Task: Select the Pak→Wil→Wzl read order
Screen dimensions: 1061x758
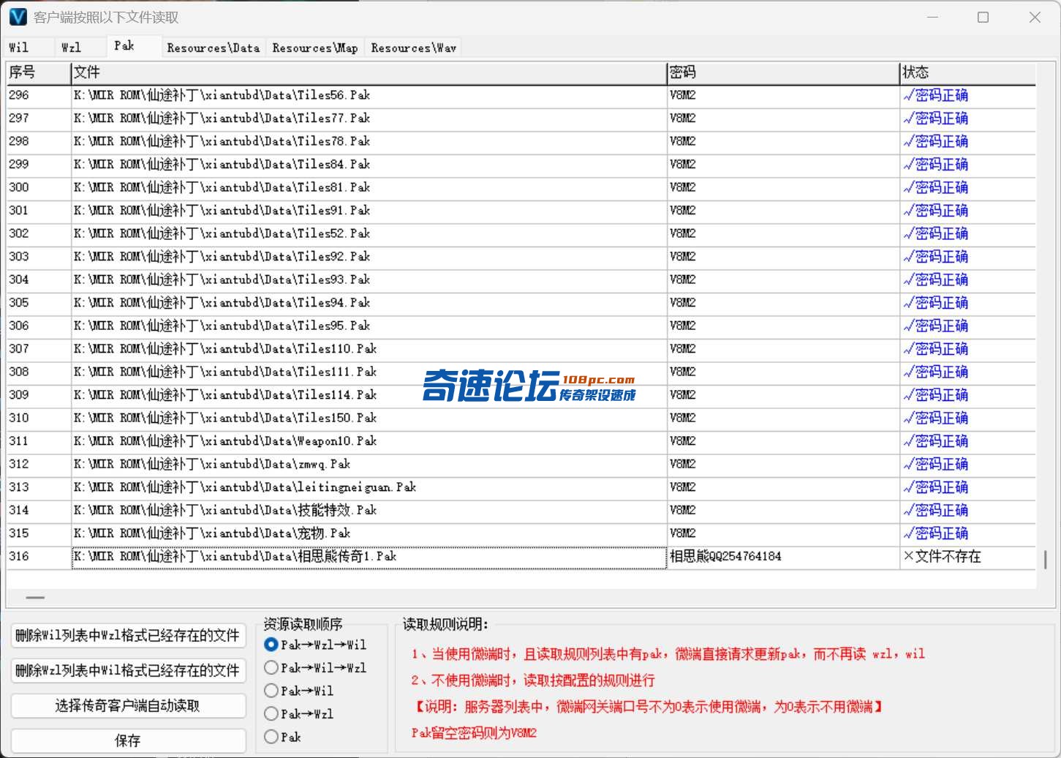Action: pos(315,668)
